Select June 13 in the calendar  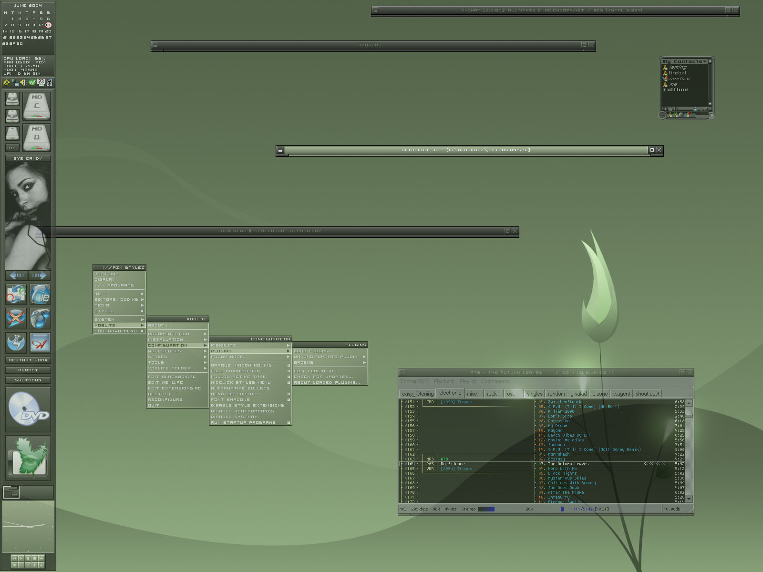(48, 25)
